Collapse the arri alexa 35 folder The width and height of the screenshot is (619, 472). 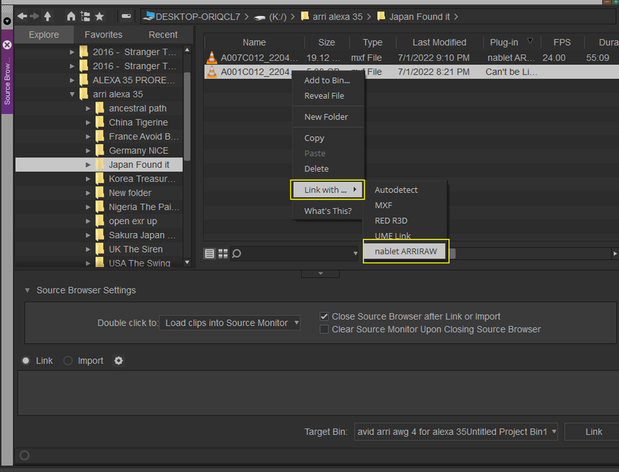72,94
